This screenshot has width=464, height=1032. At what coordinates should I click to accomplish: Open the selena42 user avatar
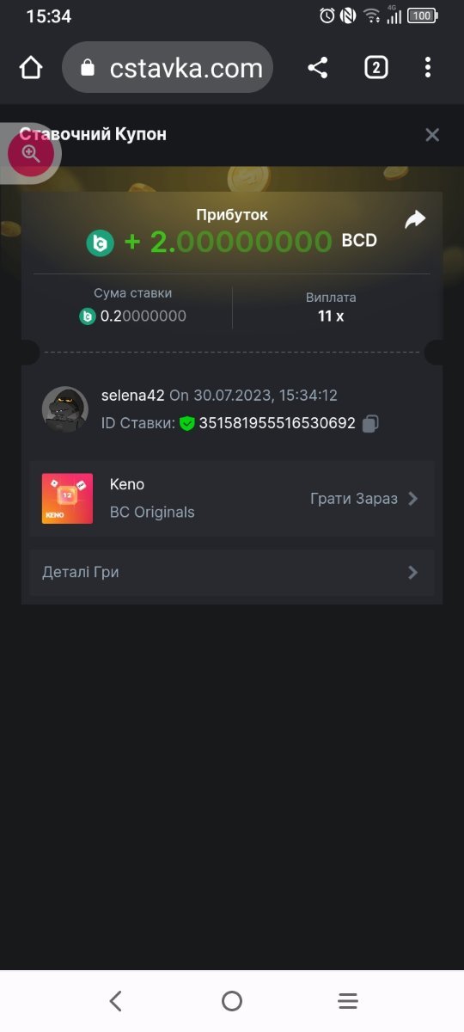click(x=65, y=409)
